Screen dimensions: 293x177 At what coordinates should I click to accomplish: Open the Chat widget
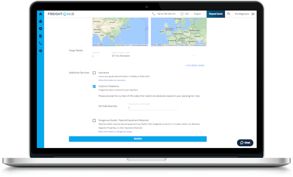(x=245, y=143)
